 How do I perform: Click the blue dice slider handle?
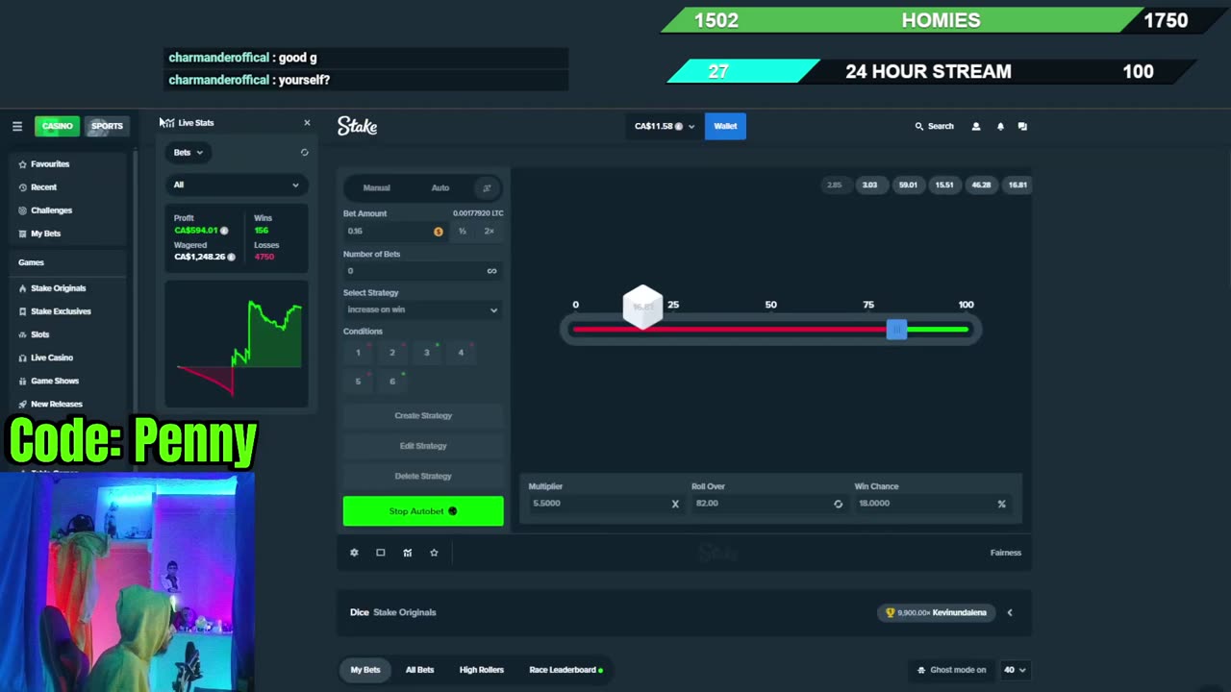[896, 330]
